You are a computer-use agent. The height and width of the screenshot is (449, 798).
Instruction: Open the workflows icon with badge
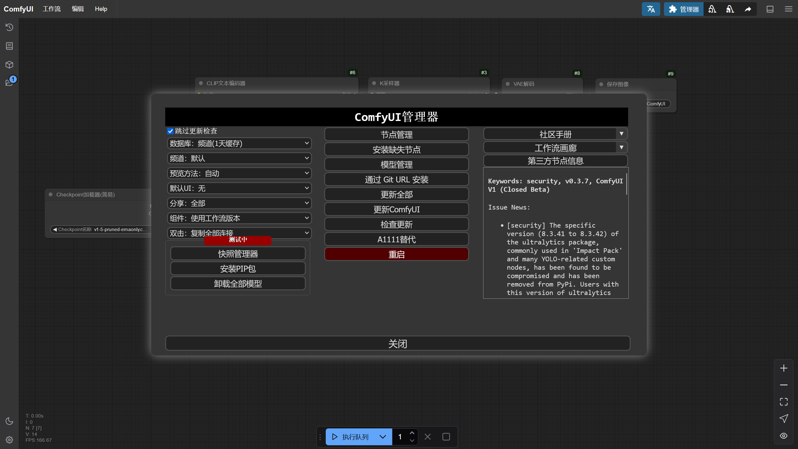pos(9,82)
